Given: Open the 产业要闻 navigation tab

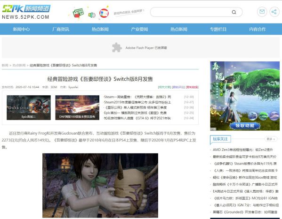Looking at the screenshot, I should pyautogui.click(x=139, y=29).
